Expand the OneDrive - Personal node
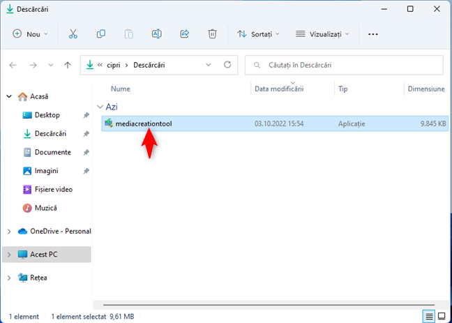The width and height of the screenshot is (452, 323). pyautogui.click(x=9, y=232)
